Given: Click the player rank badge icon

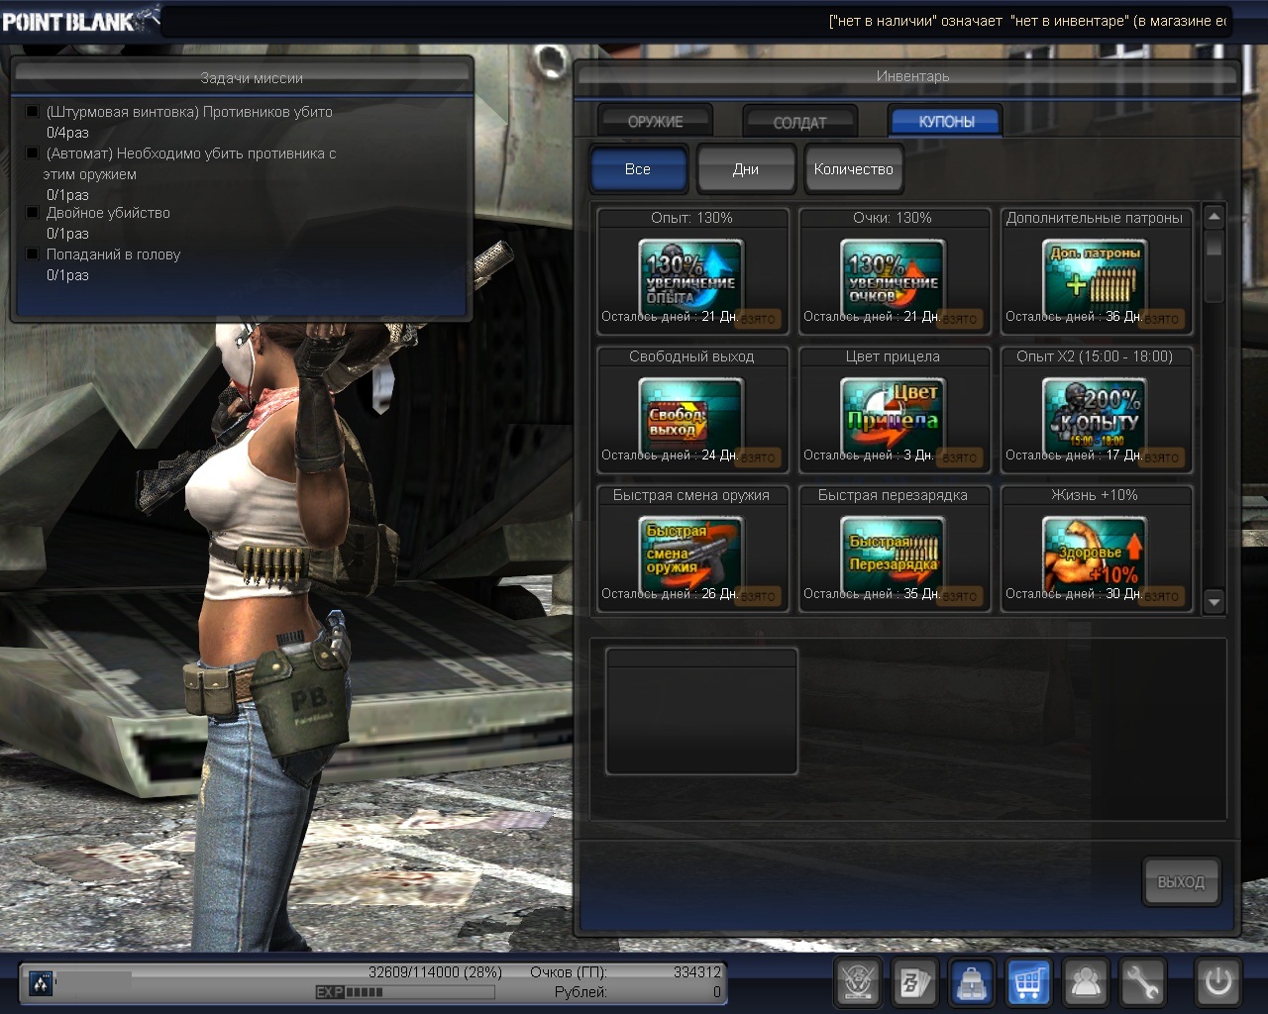Looking at the screenshot, I should point(41,983).
